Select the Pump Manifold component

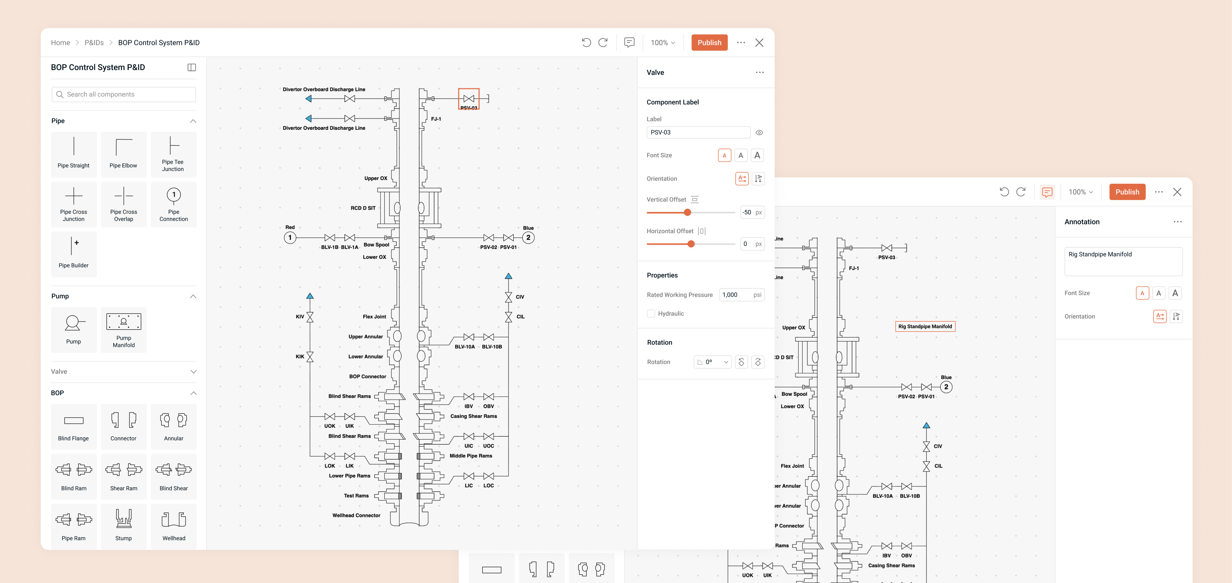pos(123,330)
